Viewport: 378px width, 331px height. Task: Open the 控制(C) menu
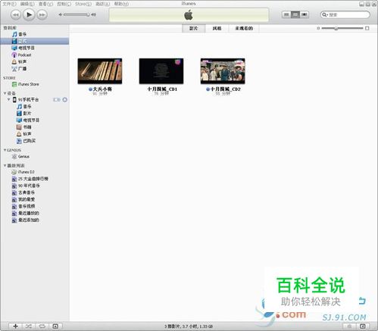[64, 4]
